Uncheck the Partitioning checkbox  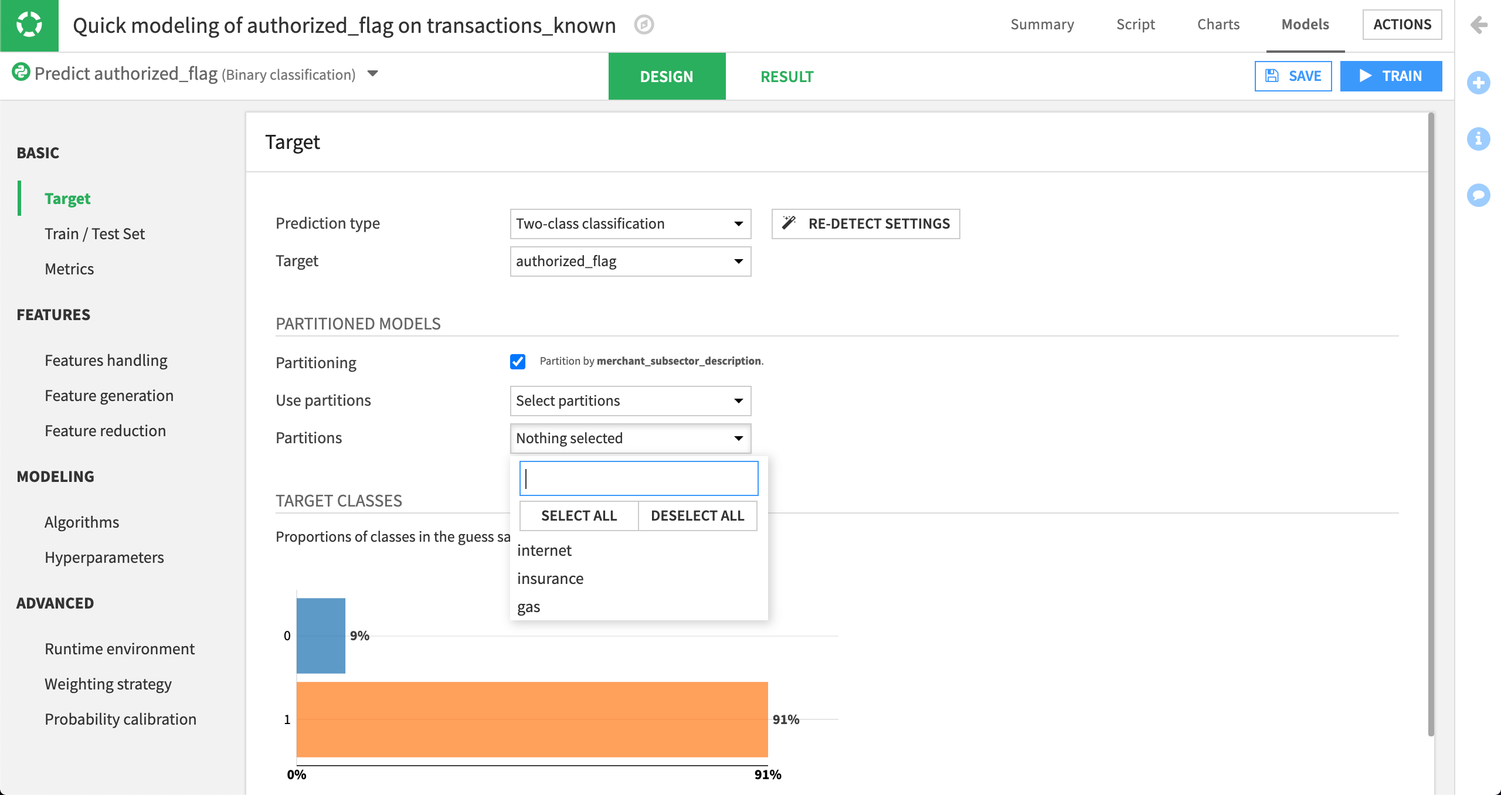[518, 362]
